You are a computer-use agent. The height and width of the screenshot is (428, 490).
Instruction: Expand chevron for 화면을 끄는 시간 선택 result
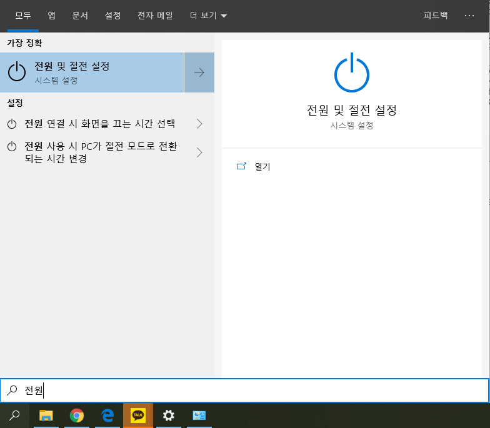199,124
